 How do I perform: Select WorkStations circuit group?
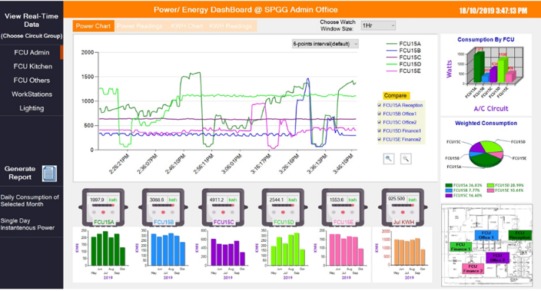coord(32,94)
